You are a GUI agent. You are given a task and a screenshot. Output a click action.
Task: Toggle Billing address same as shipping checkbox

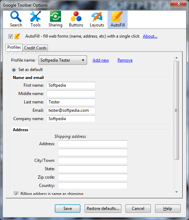[x=16, y=193]
